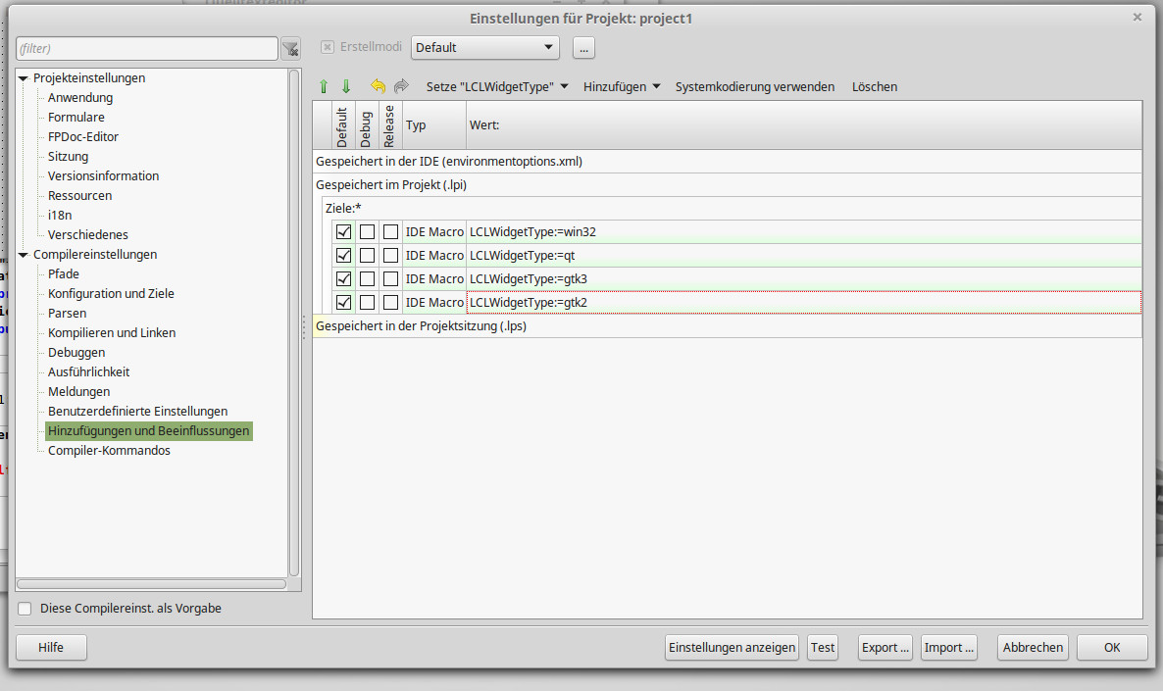
Task: Click the Einstellungen anzeigen button
Action: [732, 648]
